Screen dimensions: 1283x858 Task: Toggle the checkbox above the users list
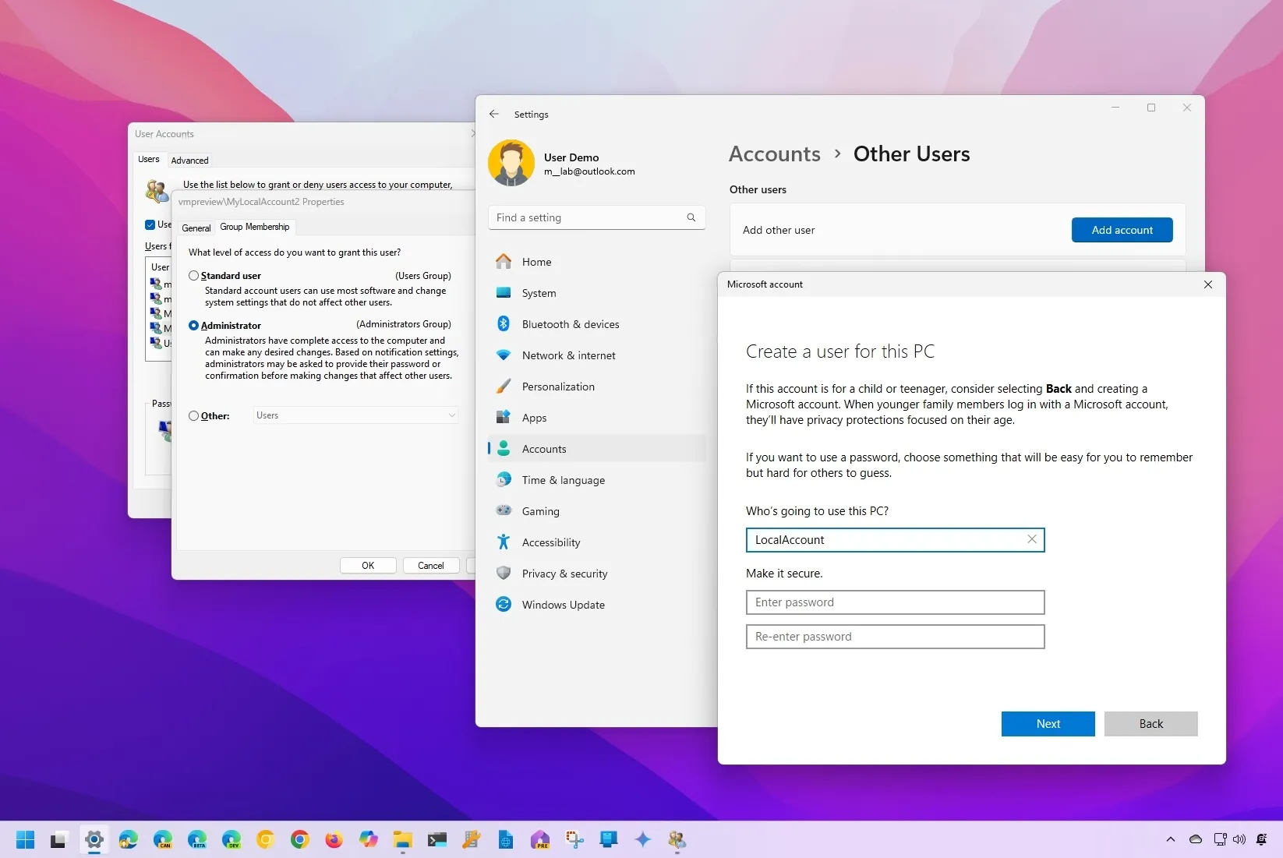point(150,224)
